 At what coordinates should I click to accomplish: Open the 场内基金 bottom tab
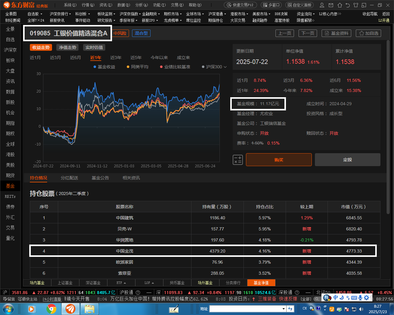click(x=37, y=283)
